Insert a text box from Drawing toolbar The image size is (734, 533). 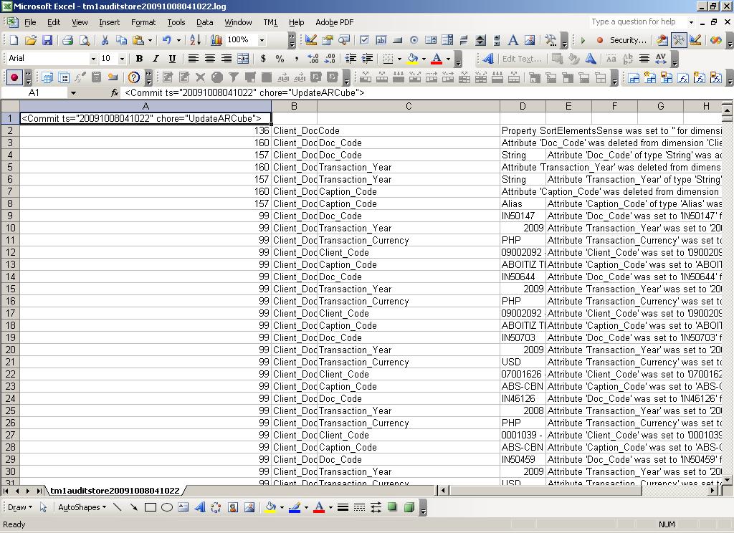tap(183, 507)
